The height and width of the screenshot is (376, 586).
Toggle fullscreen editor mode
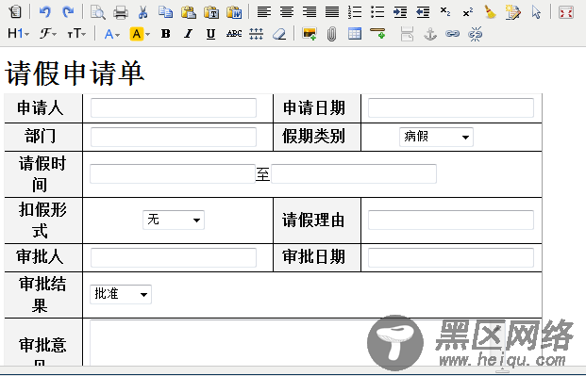[x=566, y=12]
